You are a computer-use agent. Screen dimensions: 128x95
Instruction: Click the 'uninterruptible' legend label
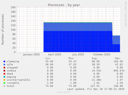click(x=18, y=80)
